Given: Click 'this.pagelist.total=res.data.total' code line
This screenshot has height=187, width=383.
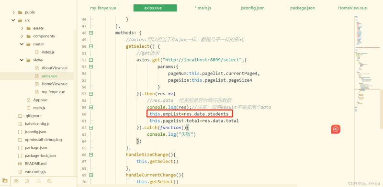Looking at the screenshot, I should tap(194, 121).
